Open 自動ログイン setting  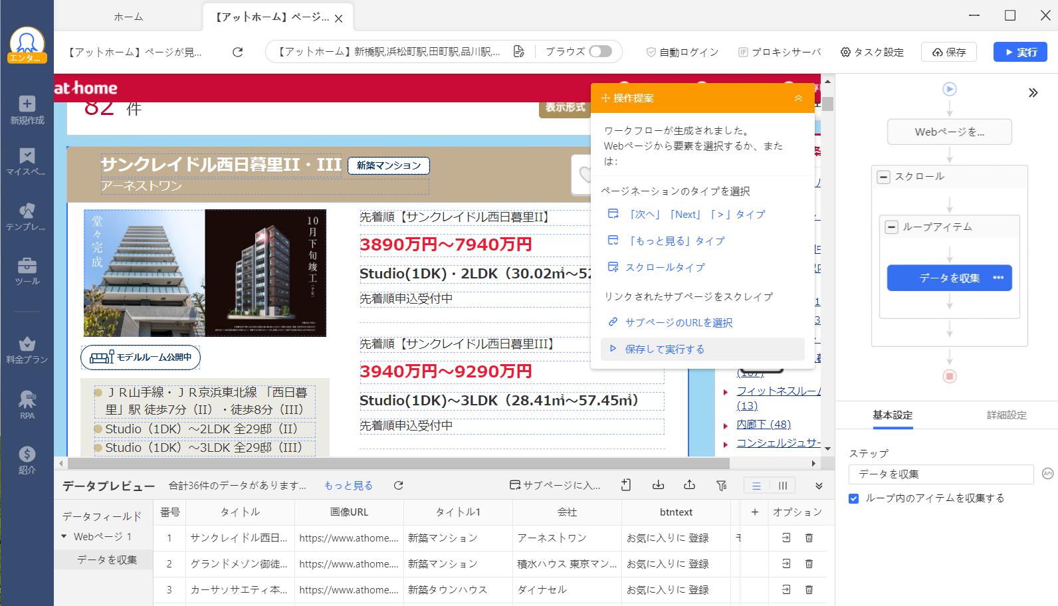pos(683,52)
